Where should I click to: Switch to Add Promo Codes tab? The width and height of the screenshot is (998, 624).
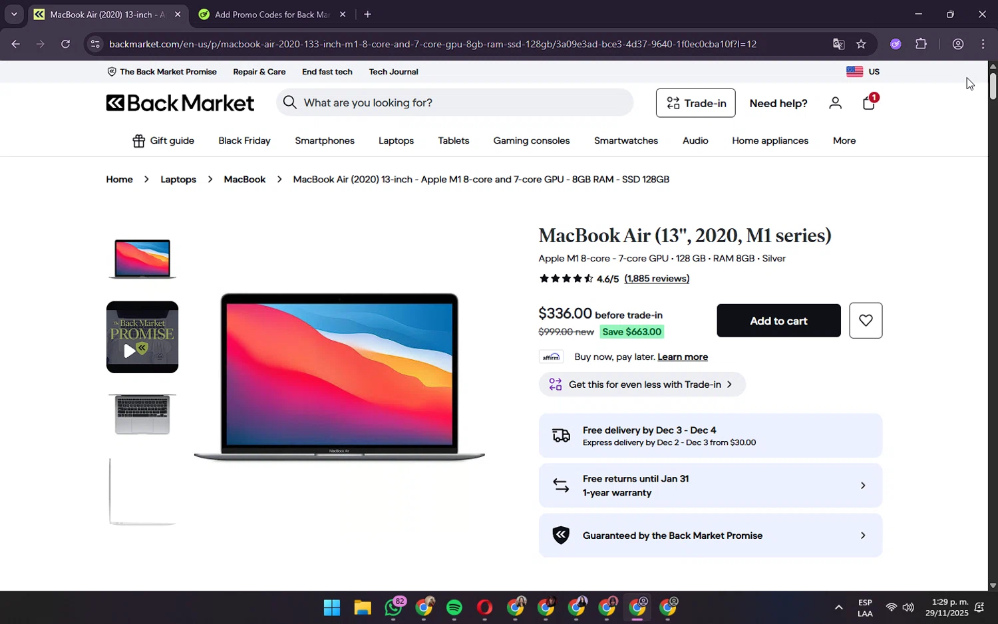[272, 15]
